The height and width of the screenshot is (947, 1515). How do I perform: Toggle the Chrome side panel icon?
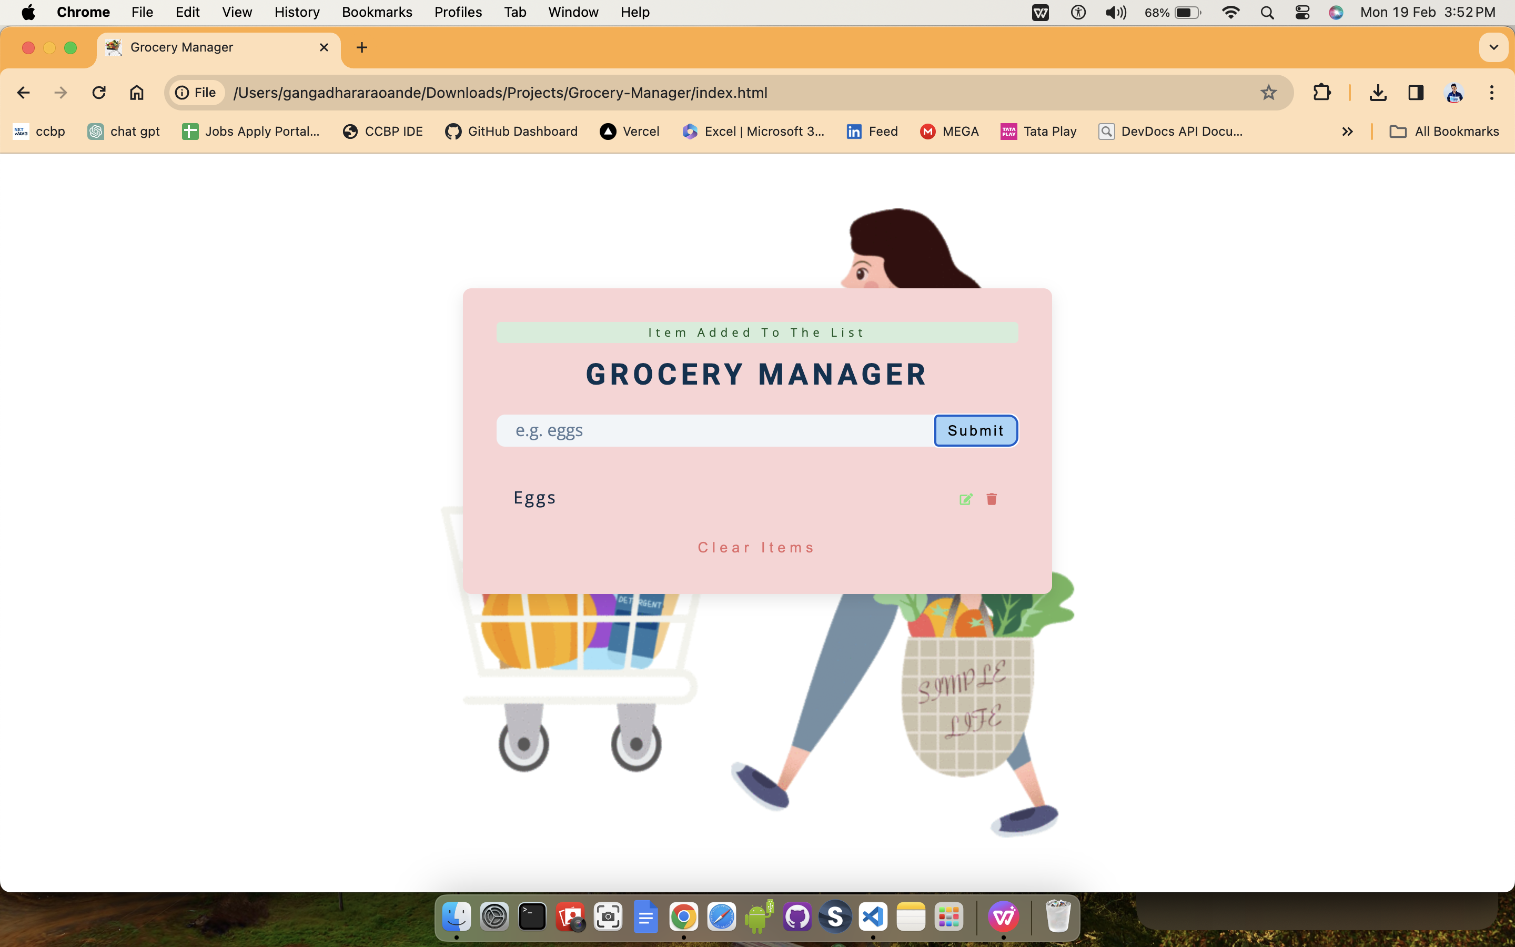pos(1416,93)
